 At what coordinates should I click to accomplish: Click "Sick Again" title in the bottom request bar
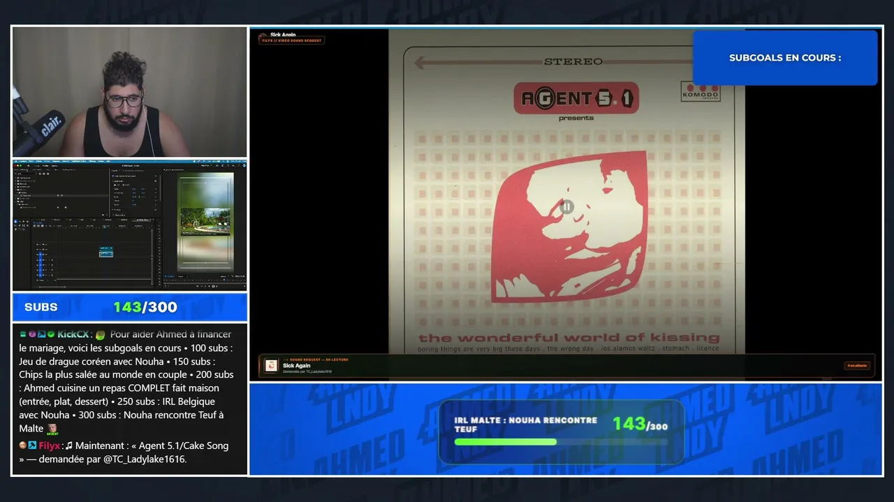point(297,365)
